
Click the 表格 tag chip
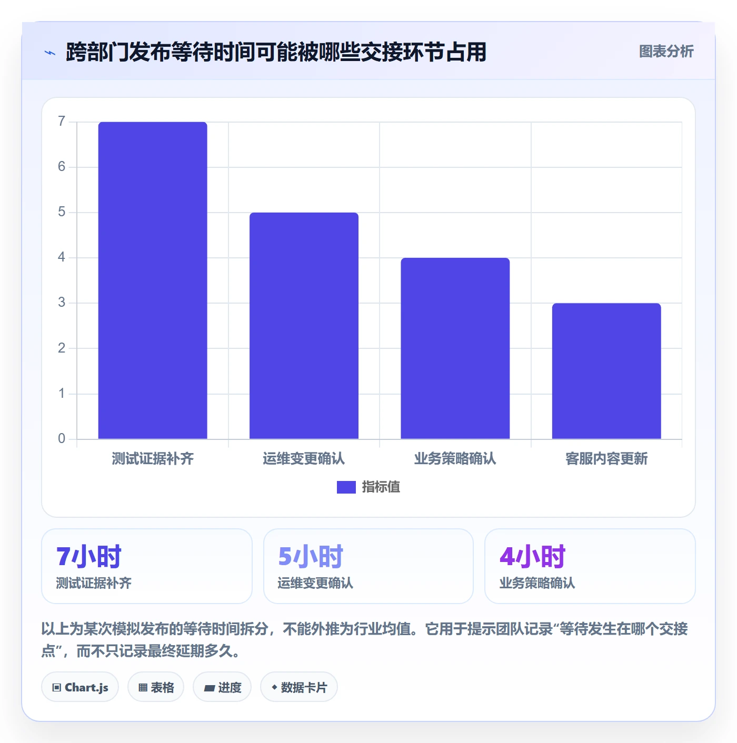point(156,687)
